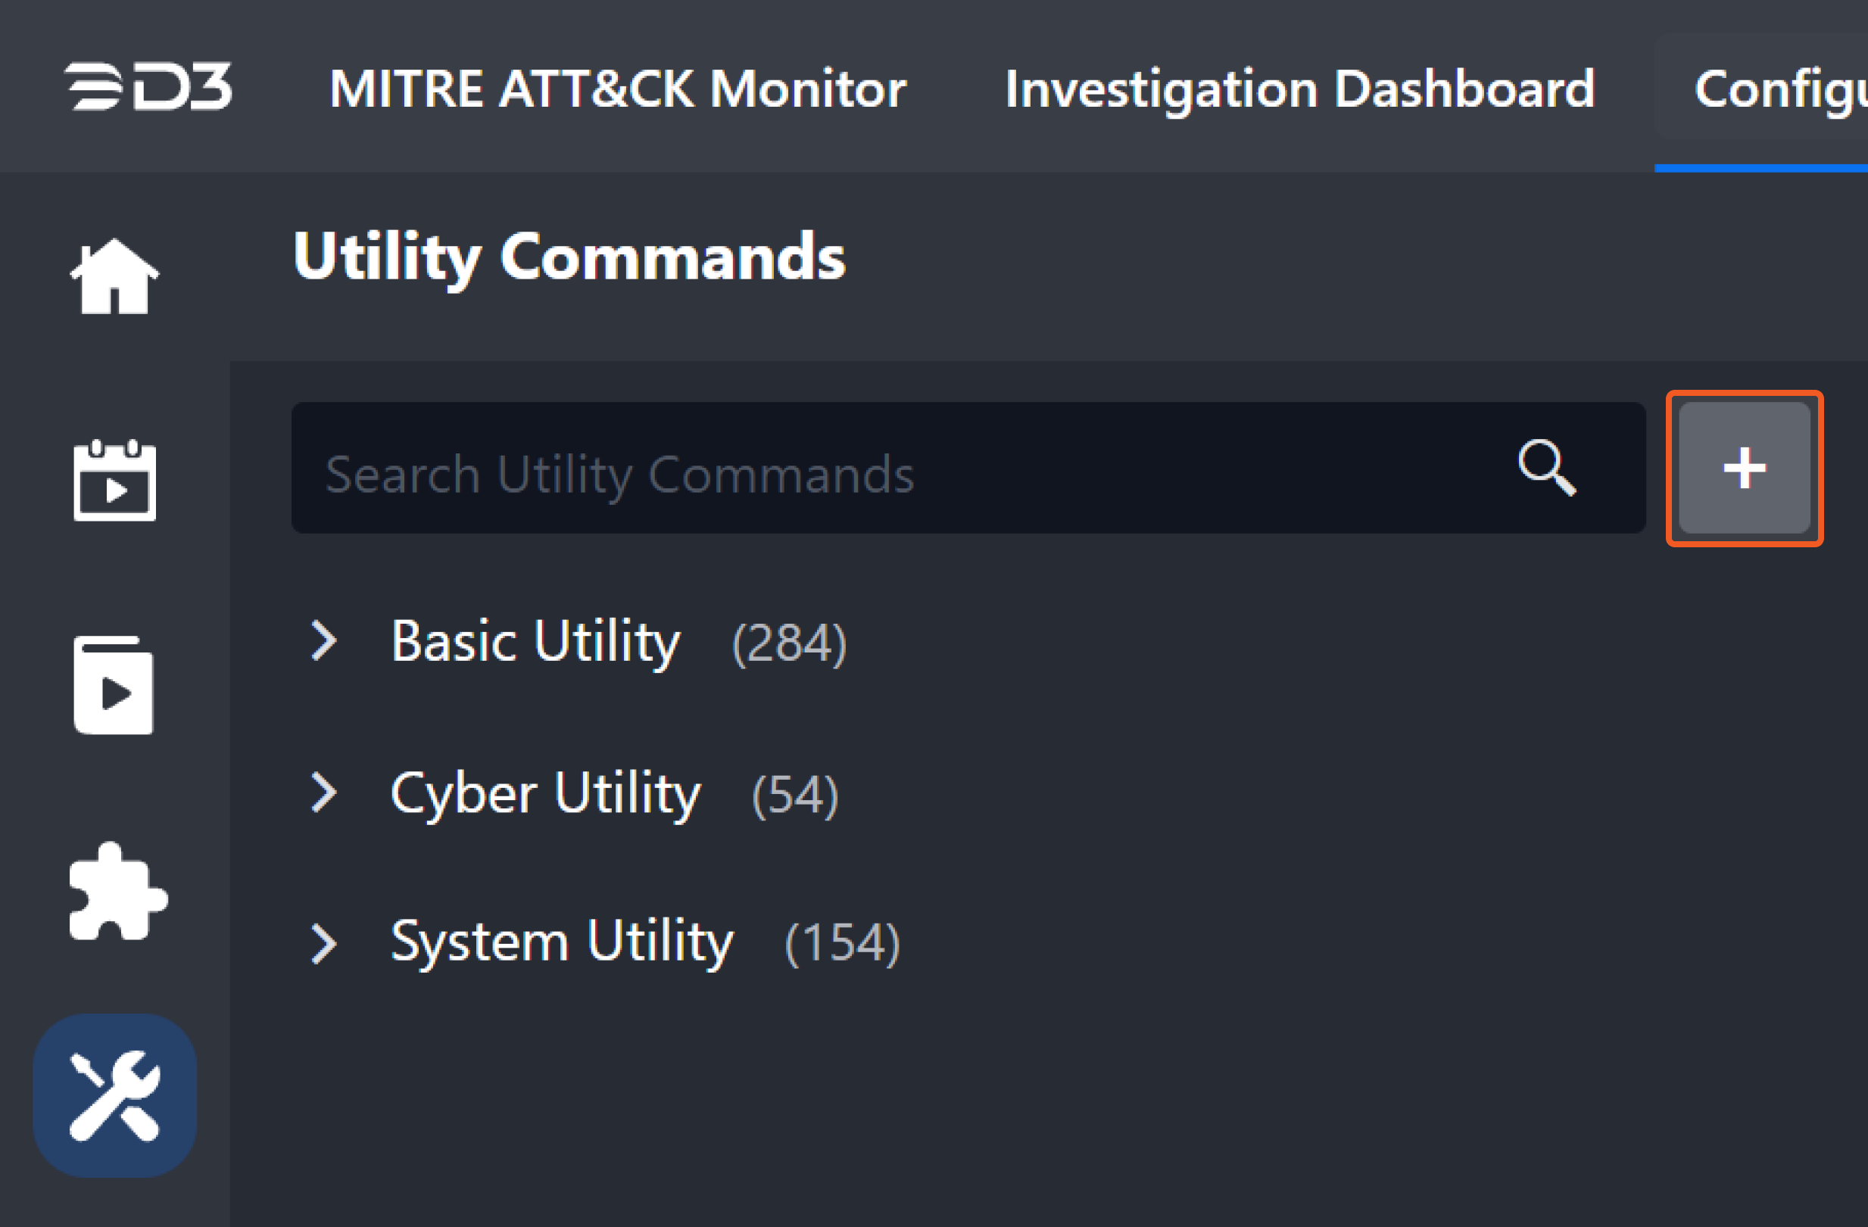Expand the System Utility chevron arrow

(323, 943)
